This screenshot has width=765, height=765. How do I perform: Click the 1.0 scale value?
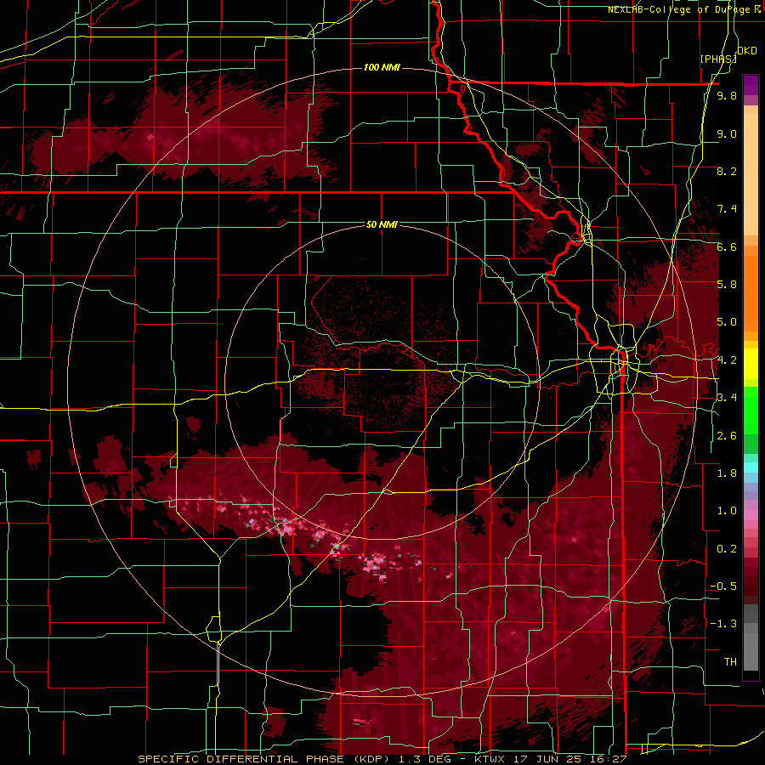coord(727,511)
